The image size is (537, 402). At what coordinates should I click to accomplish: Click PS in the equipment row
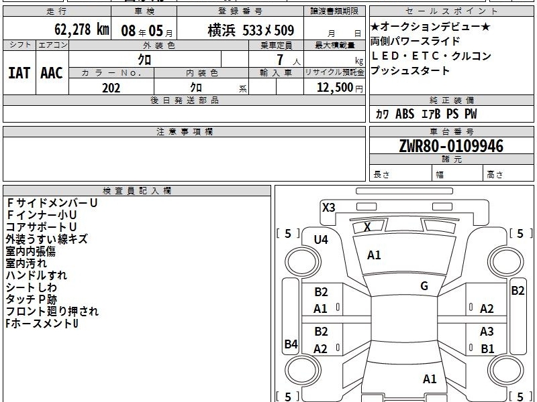(x=452, y=114)
